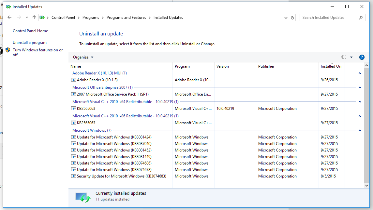The height and width of the screenshot is (210, 373).
Task: Select KB2565063 icon under x86 Redistributable
Action: [x=73, y=123]
